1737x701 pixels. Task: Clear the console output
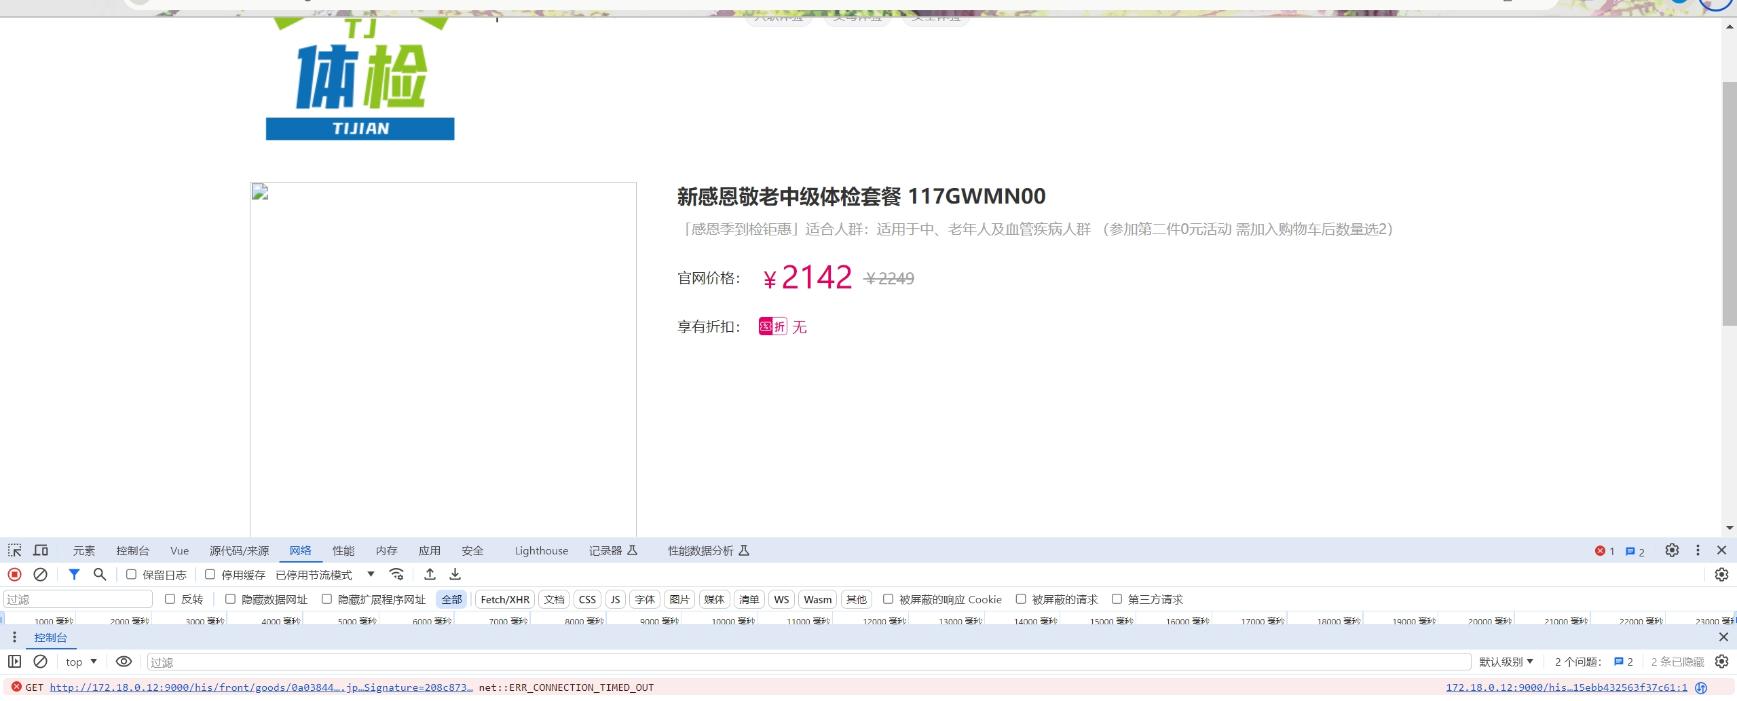pos(40,662)
